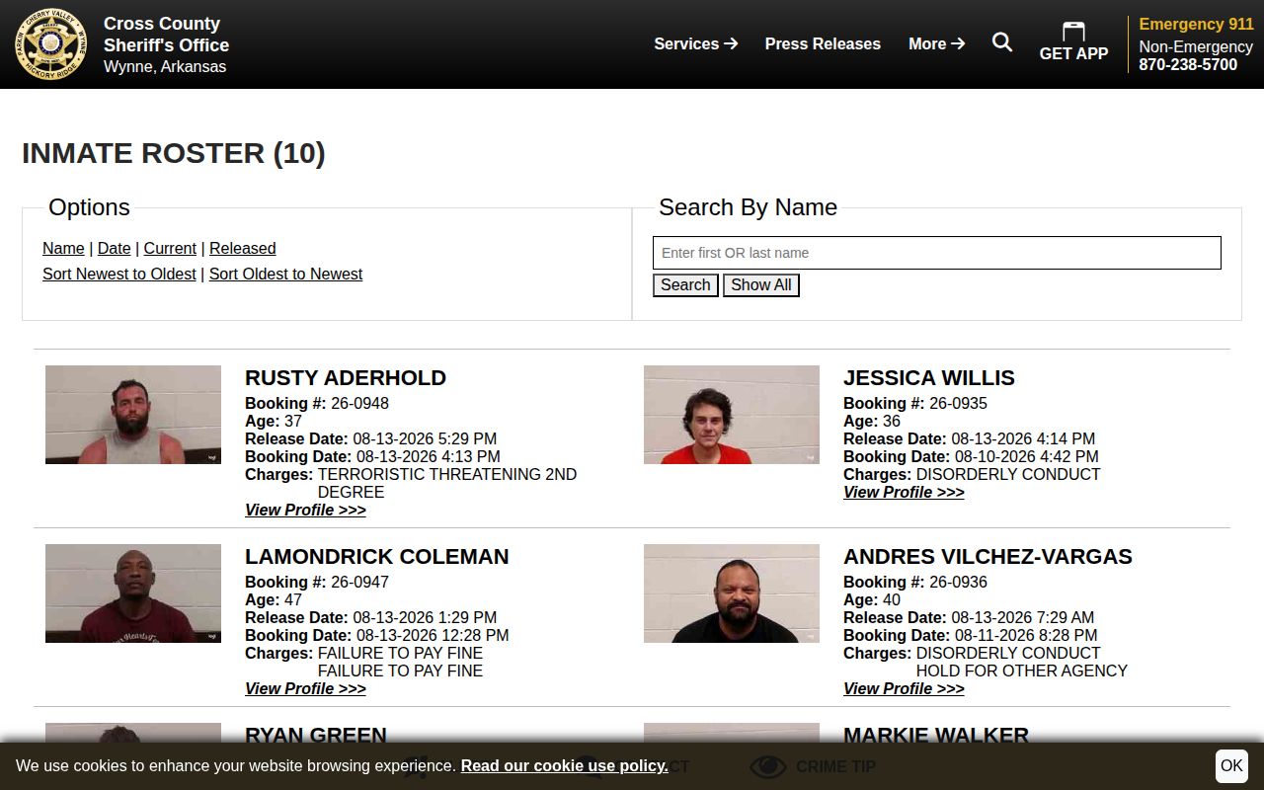Click the TERRORISTIC THREATENING 2ND DEGREE charge
Image resolution: width=1264 pixels, height=790 pixels.
point(447,484)
